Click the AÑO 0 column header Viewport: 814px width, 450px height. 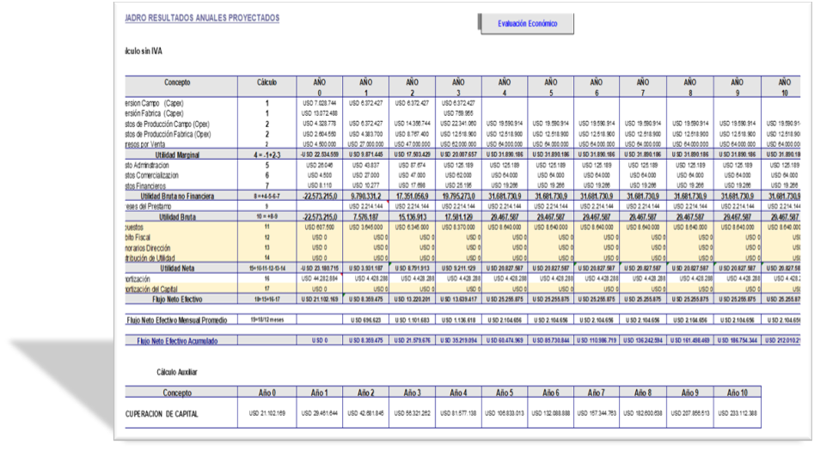(x=319, y=86)
